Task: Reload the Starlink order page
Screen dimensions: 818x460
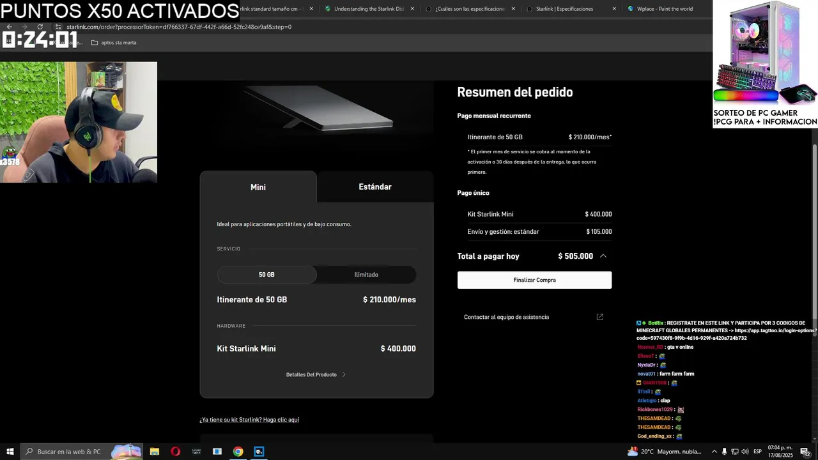Action: [x=40, y=27]
